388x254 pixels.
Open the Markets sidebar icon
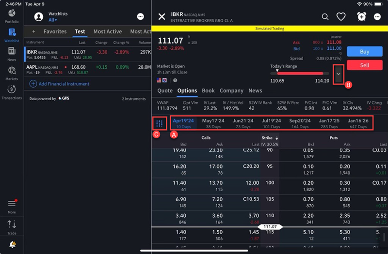(x=12, y=73)
